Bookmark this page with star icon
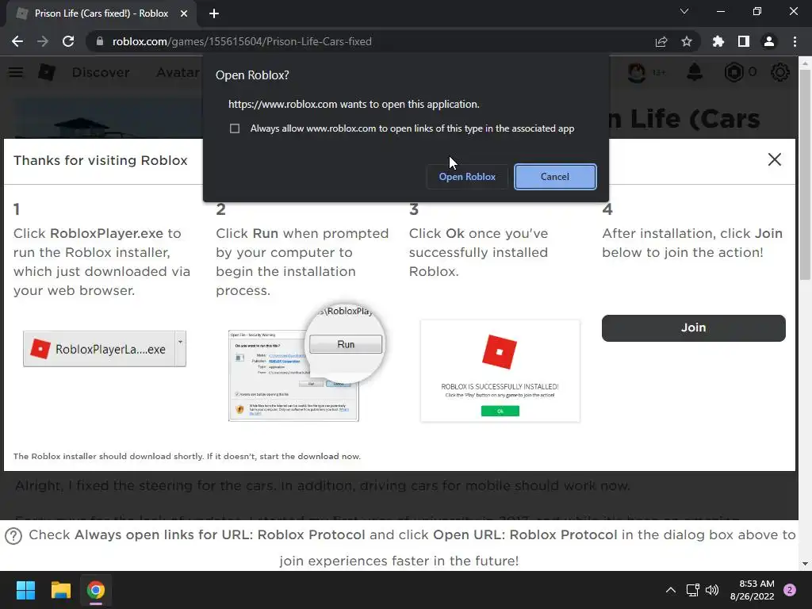Screen dimensions: 812x609 pyautogui.click(x=687, y=41)
